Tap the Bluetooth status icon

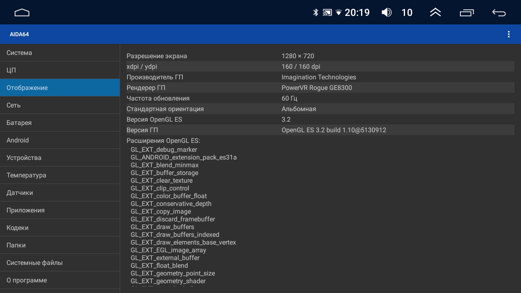tap(315, 13)
